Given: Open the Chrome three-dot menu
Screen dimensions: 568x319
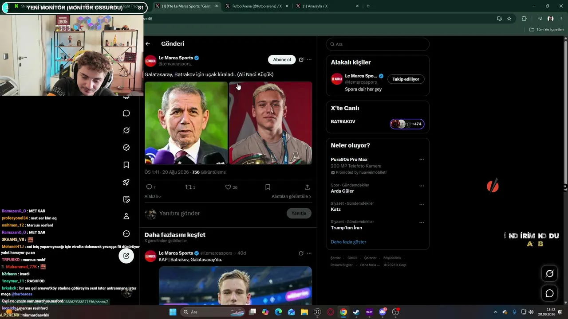Looking at the screenshot, I should coord(561,19).
